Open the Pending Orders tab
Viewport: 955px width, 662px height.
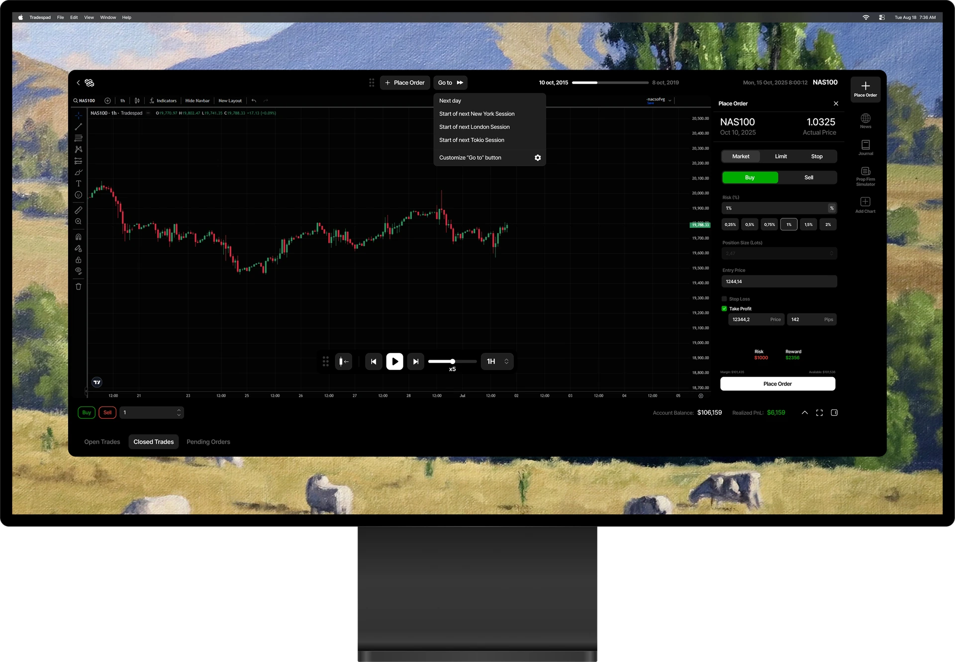[x=208, y=442]
